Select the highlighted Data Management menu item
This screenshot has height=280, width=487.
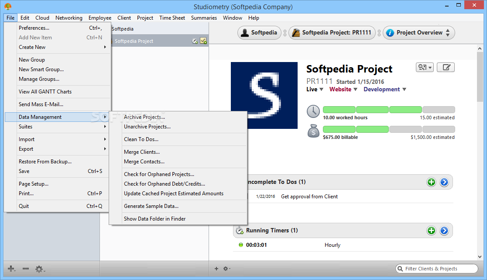pos(57,117)
